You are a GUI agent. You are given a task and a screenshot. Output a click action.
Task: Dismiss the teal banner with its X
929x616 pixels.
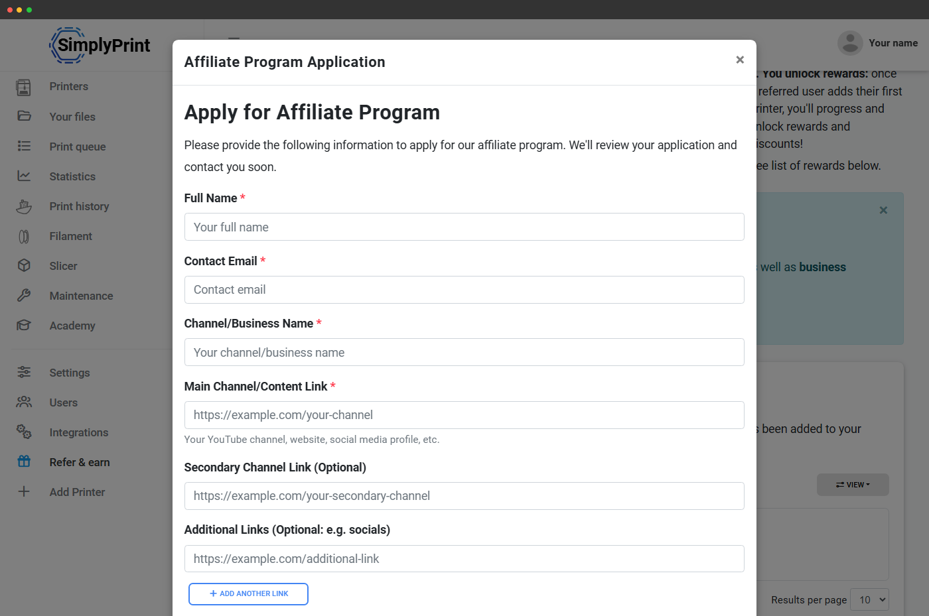[x=883, y=210]
